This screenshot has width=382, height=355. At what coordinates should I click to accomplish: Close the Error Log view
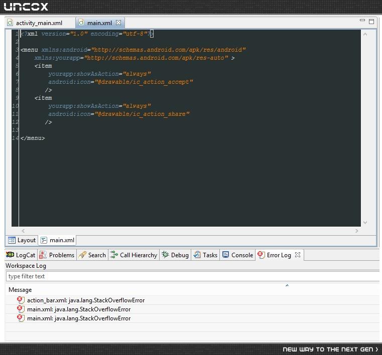pyautogui.click(x=298, y=255)
